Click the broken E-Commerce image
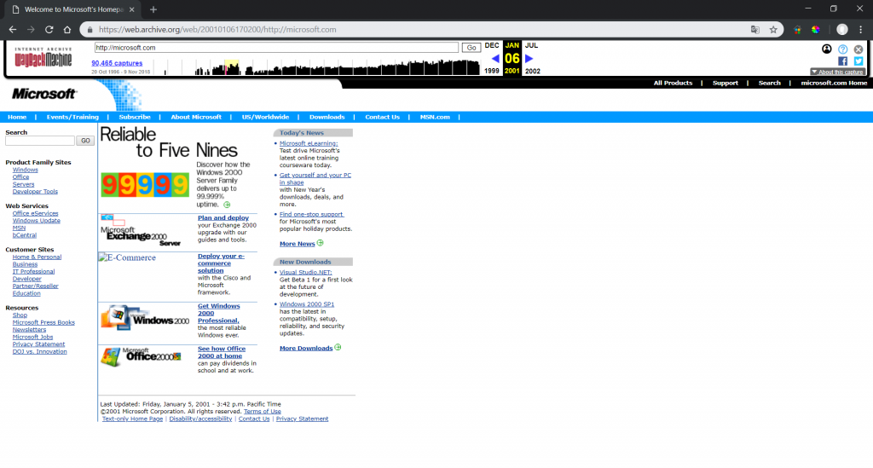This screenshot has height=468, width=873. click(x=128, y=257)
